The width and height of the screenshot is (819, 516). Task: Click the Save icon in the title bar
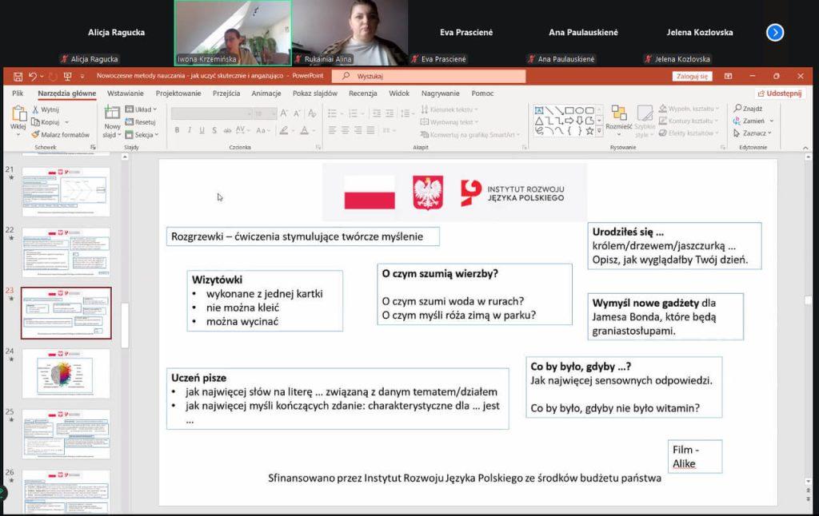(17, 77)
